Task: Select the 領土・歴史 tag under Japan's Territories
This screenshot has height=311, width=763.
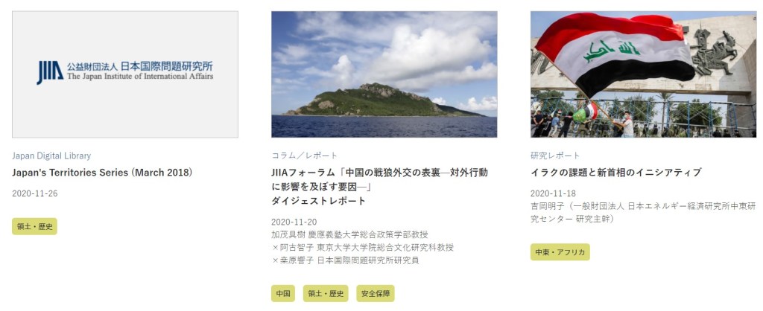Action: point(34,226)
